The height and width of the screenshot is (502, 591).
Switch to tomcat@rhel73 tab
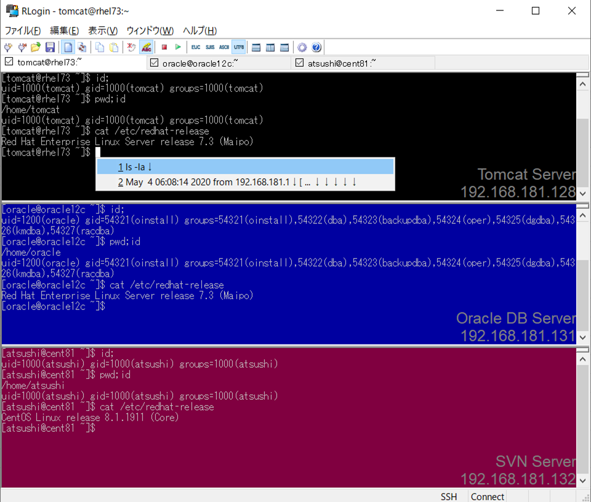[x=74, y=62]
